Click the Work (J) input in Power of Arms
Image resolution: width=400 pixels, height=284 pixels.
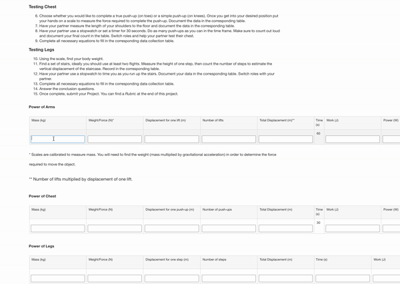click(x=353, y=139)
